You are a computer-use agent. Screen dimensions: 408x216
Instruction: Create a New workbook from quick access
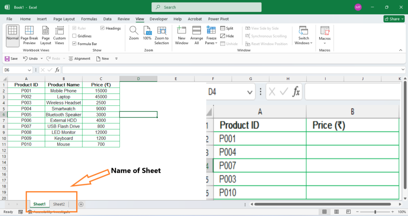click(102, 59)
